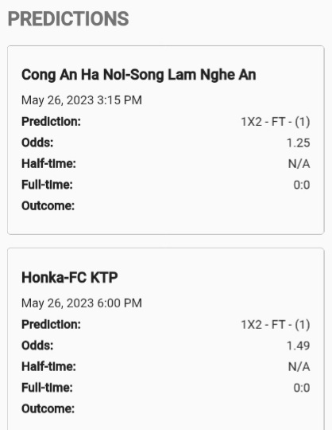Image resolution: width=332 pixels, height=430 pixels.
Task: Click the Full-time label in Honka card
Action: click(47, 388)
